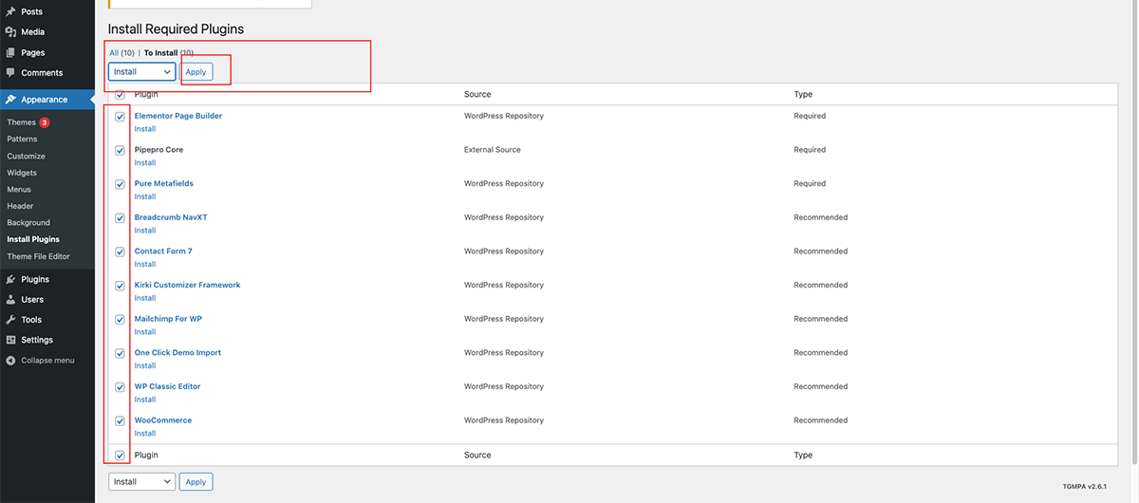Viewport: 1139px width, 503px height.
Task: Click the top Apply button
Action: coord(196,72)
